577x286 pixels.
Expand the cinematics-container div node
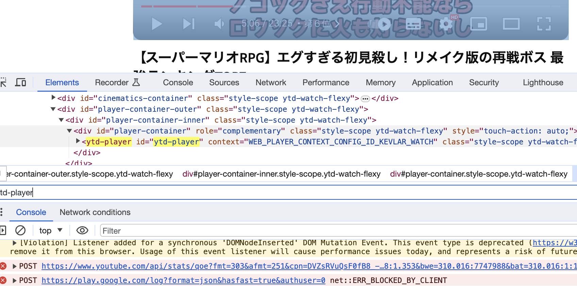coord(53,98)
